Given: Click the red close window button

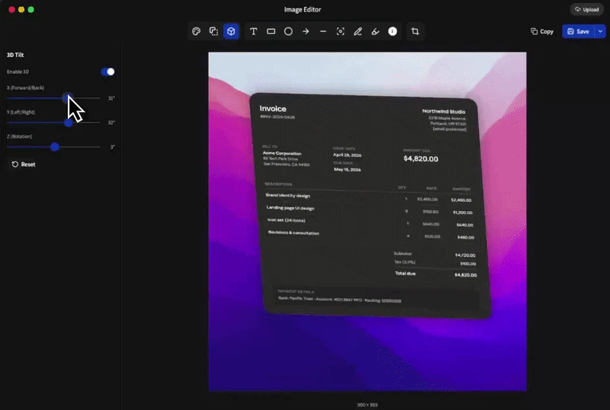Looking at the screenshot, I should (x=11, y=9).
